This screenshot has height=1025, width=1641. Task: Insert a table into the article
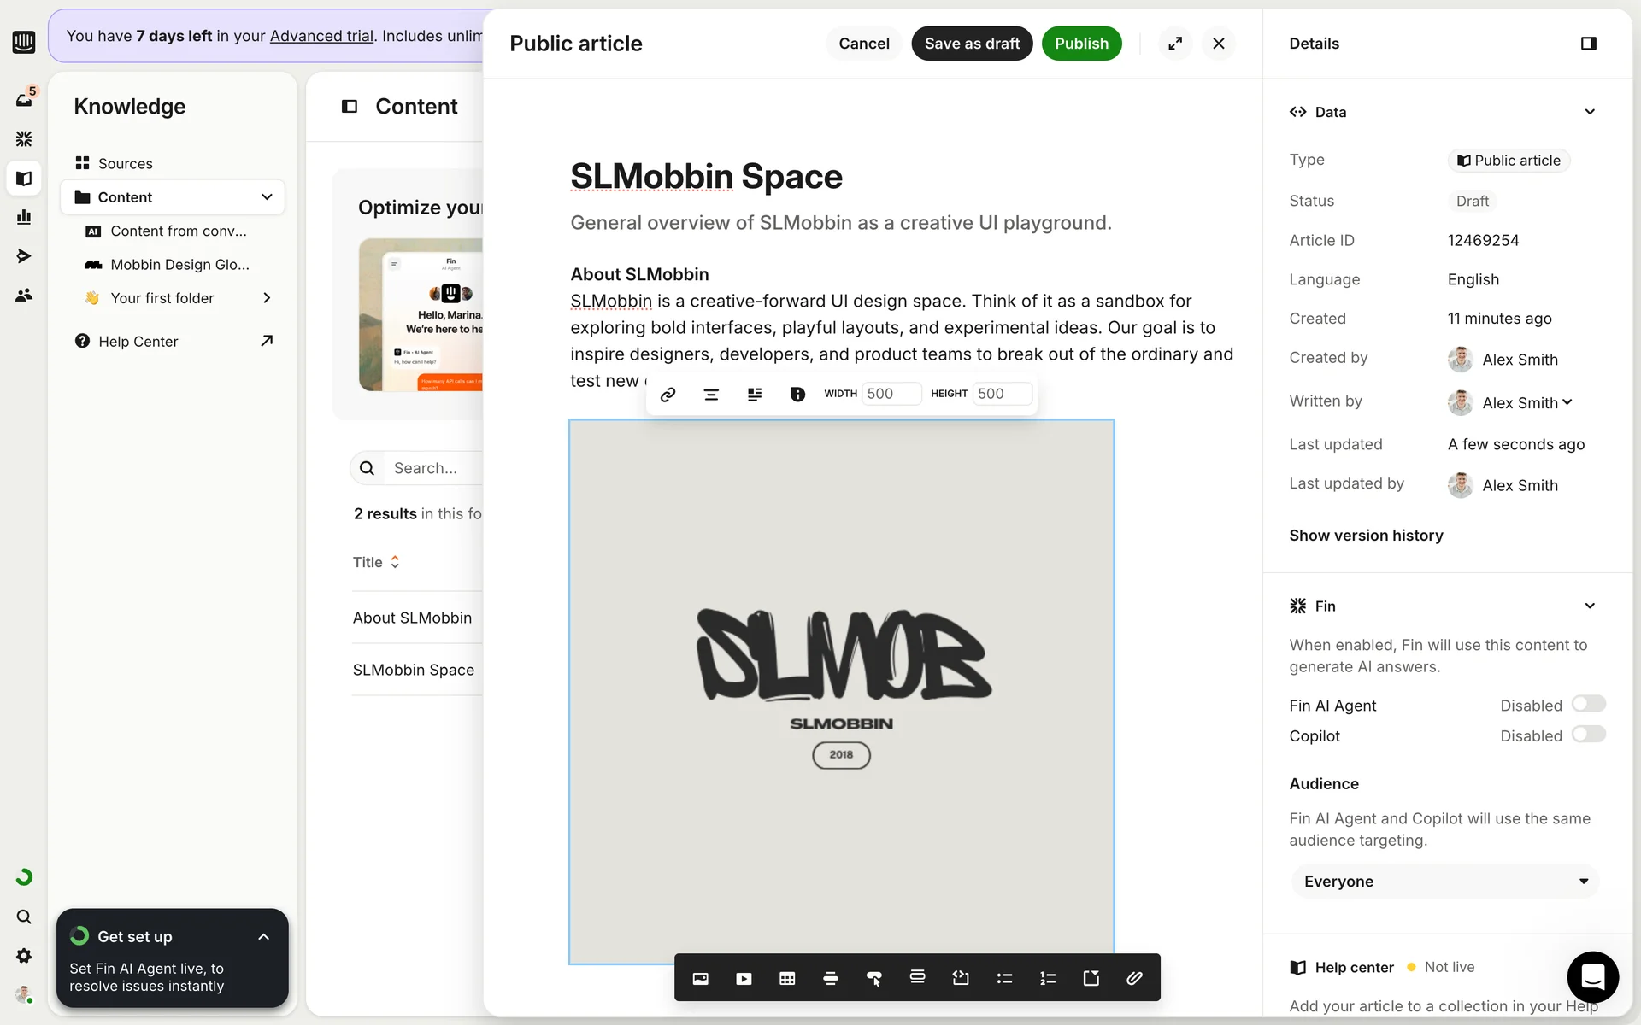787,979
